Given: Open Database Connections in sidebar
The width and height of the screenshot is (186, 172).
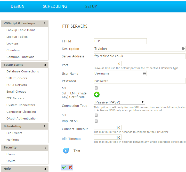Looking at the screenshot, I should 23,71.
